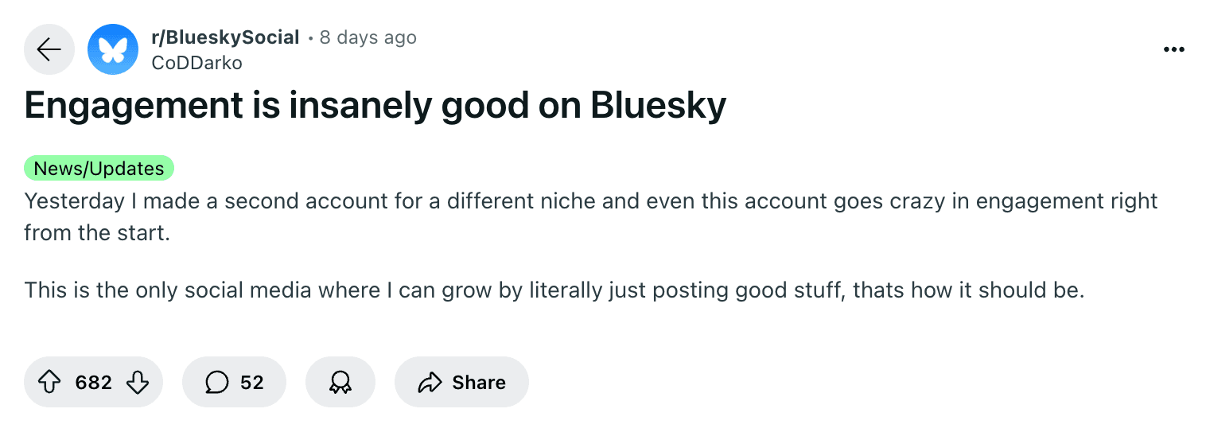The width and height of the screenshot is (1206, 436).
Task: Click the "8 days ago" timestamp
Action: (x=368, y=37)
